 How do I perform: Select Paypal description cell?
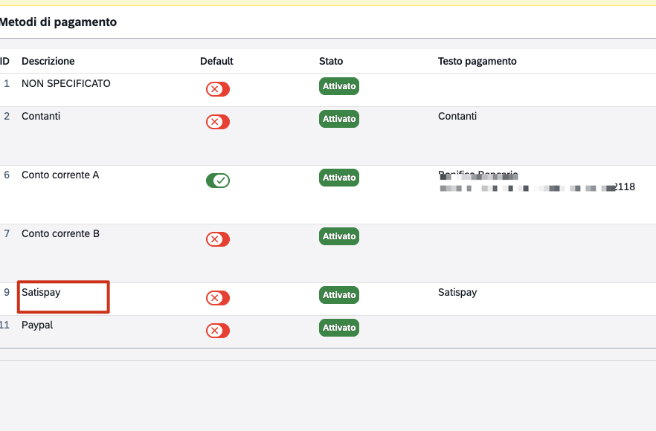(x=37, y=325)
